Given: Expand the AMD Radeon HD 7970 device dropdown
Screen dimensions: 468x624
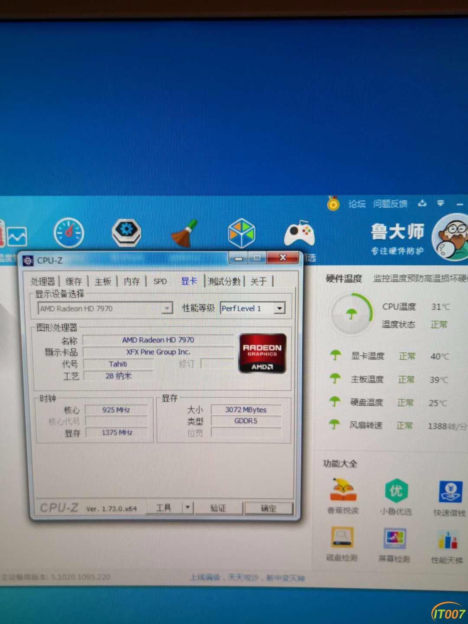Looking at the screenshot, I should tap(167, 309).
